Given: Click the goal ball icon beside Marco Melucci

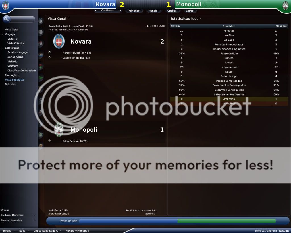Looking at the screenshot, I should (x=49, y=53).
